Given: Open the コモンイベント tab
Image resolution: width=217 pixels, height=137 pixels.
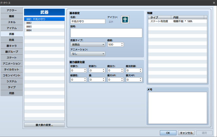Looking at the screenshot, I should 12,75.
